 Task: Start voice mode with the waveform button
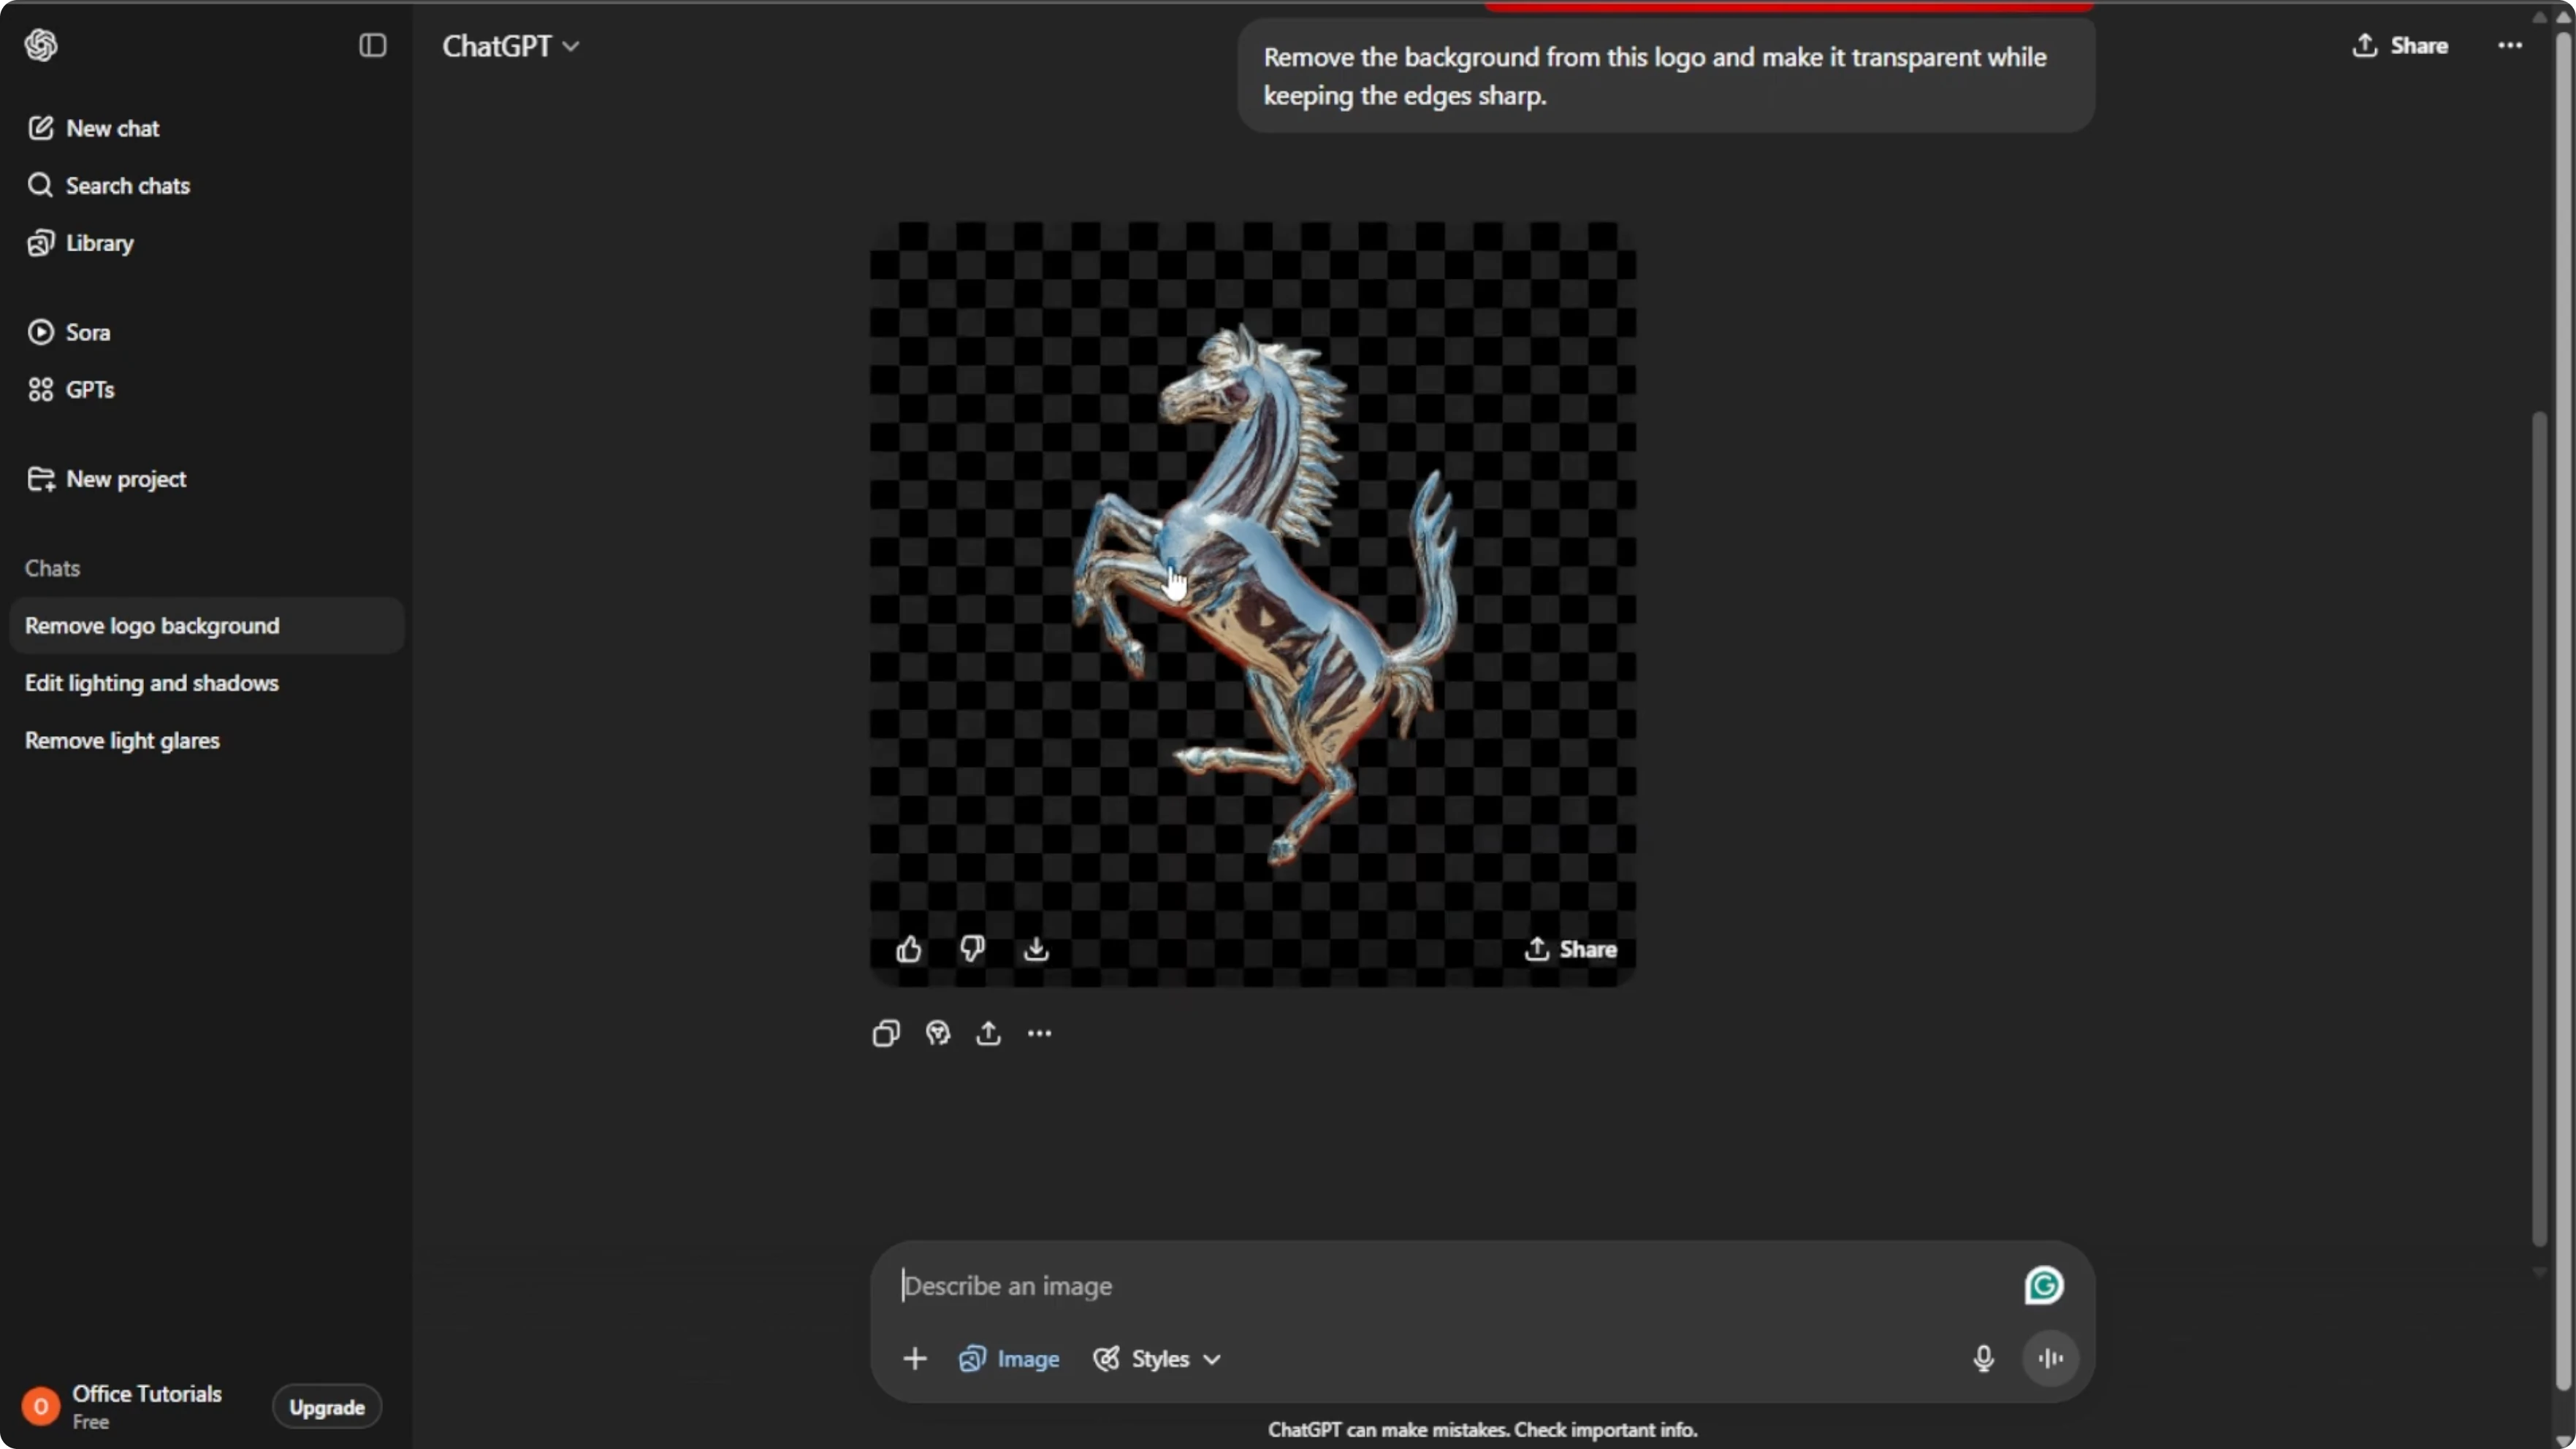2050,1358
